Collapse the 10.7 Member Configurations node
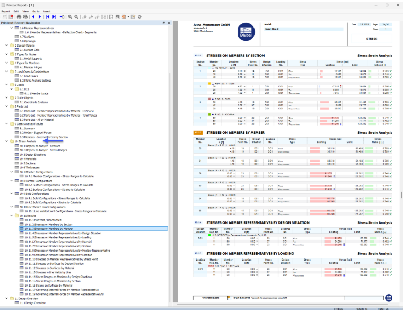The width and height of the screenshot is (403, 312). (x=12, y=172)
